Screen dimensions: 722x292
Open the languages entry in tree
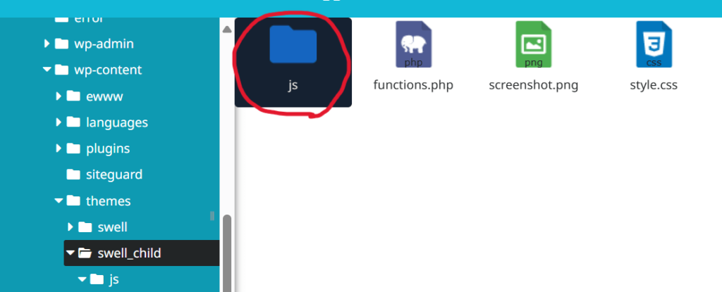[x=117, y=122]
